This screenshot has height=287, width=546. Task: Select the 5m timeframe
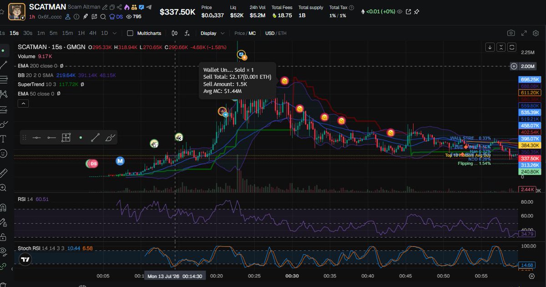(x=53, y=33)
